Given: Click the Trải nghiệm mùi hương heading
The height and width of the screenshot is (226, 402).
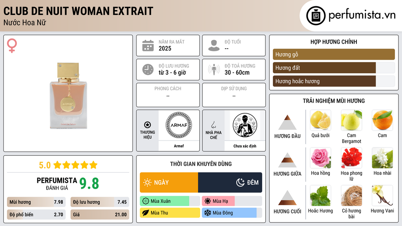Looking at the screenshot, I should [x=334, y=101].
